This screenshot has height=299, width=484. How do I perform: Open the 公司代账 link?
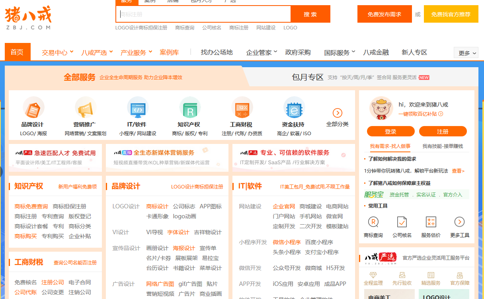point(25,292)
